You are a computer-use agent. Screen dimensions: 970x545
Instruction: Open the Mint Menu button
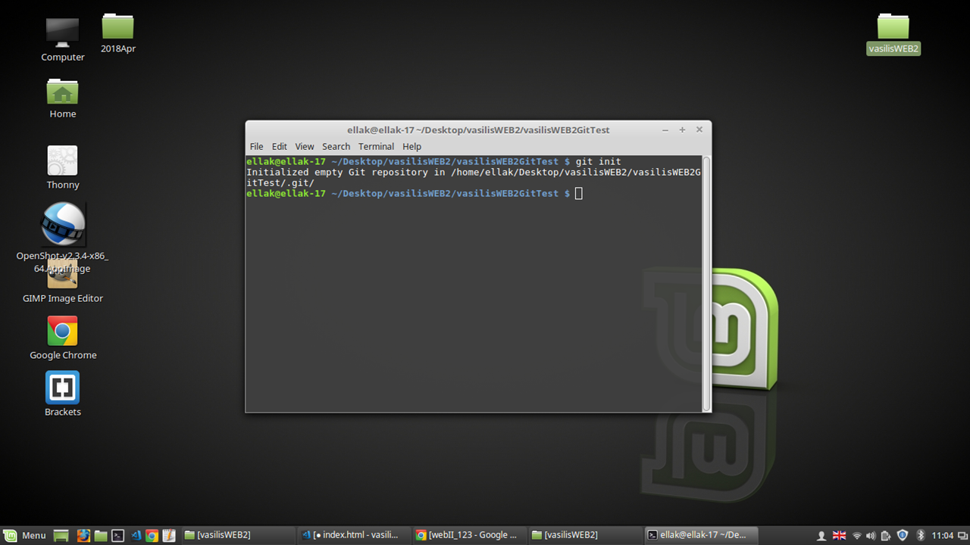coord(25,535)
